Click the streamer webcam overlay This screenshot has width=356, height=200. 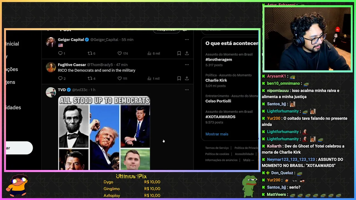tap(307, 39)
